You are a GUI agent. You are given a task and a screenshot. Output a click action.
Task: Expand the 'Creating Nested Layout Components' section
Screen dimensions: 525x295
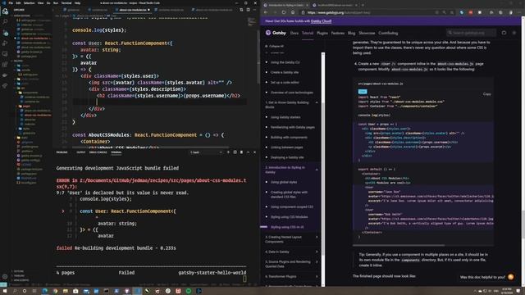317,237
